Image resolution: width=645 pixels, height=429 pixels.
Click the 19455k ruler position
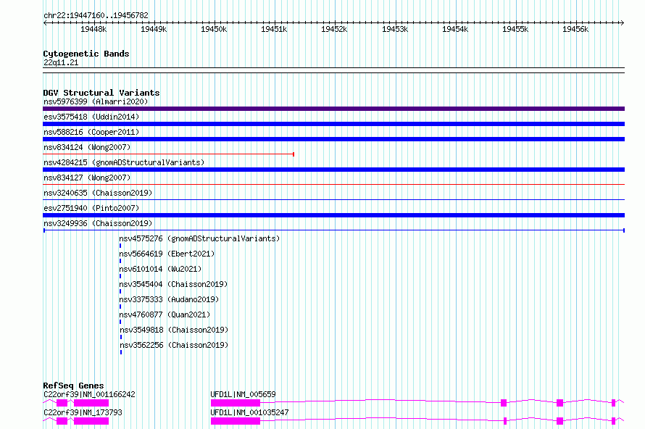[x=515, y=29]
